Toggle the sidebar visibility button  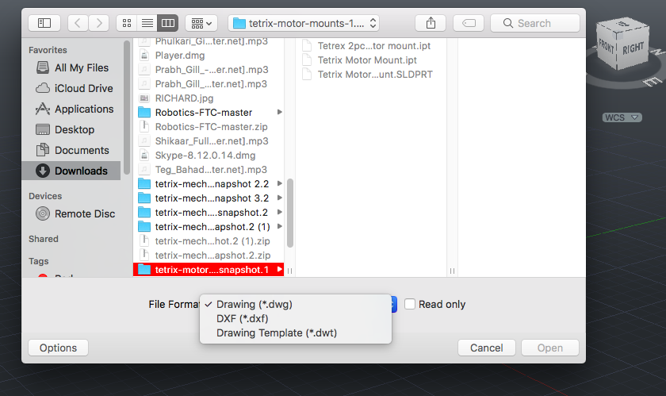pos(44,23)
